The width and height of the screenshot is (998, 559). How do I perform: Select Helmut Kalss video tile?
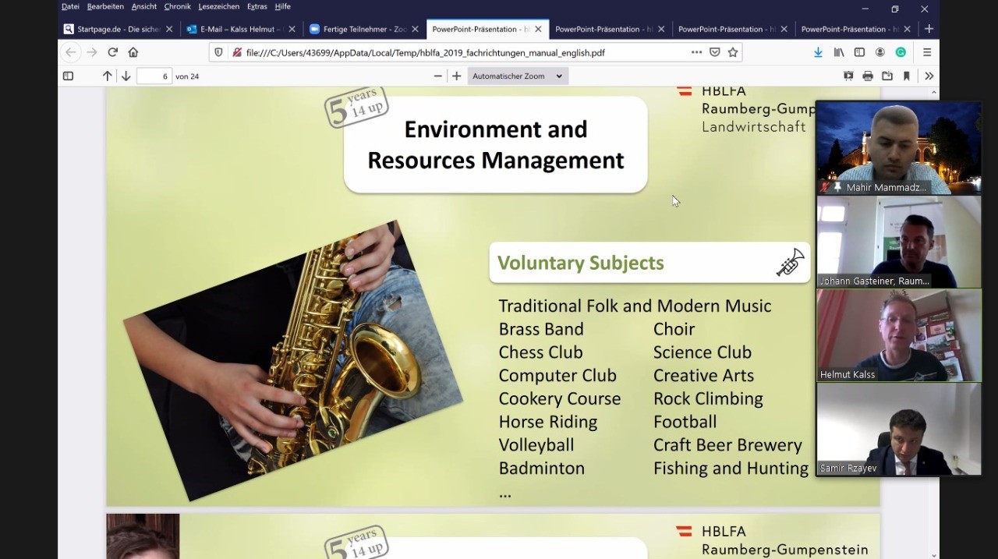point(898,335)
